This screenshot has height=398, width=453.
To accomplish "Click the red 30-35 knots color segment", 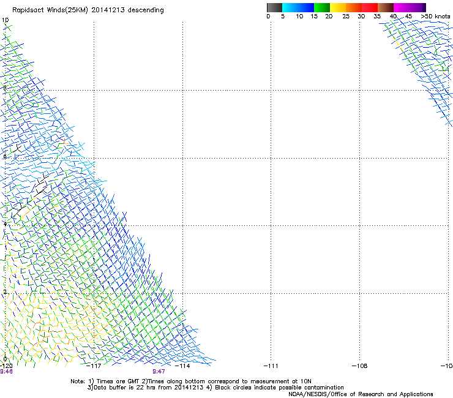I will click(x=370, y=7).
